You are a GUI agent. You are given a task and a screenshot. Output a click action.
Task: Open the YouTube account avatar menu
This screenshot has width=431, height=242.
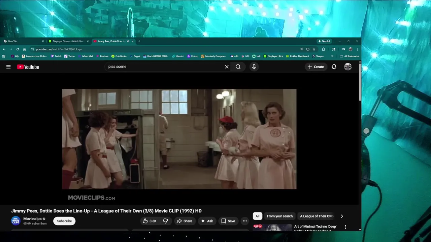348,67
